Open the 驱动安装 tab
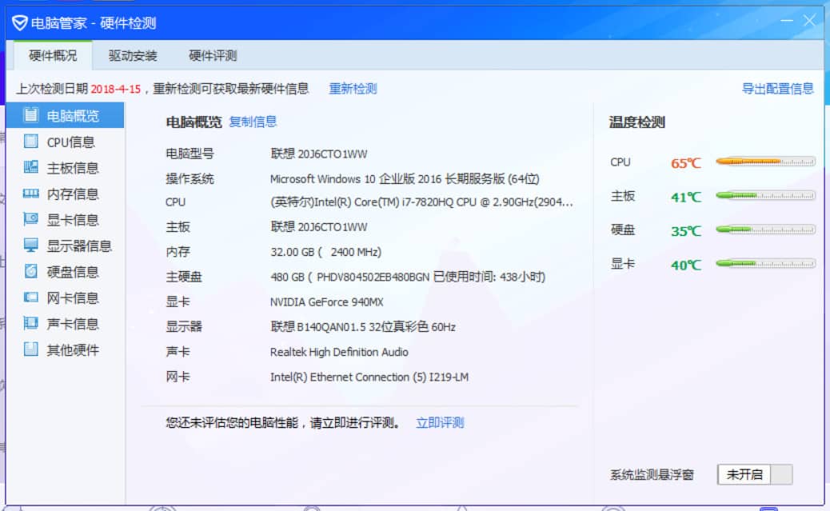This screenshot has width=830, height=511. click(133, 56)
